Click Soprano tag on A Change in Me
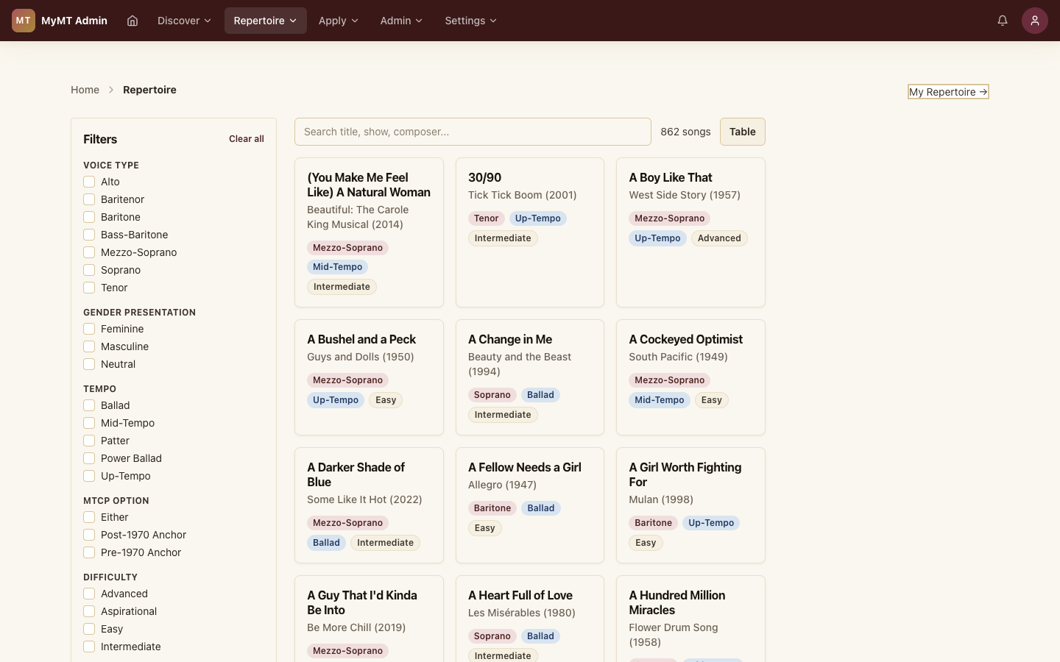Viewport: 1060px width, 662px height. [x=492, y=395]
